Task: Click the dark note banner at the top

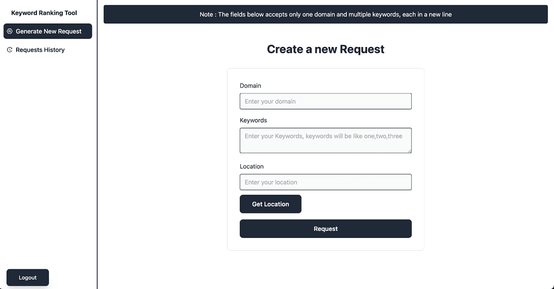Action: tap(325, 14)
